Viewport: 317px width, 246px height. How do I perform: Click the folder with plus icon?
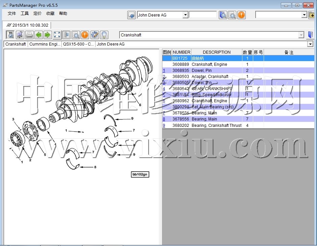tap(312, 15)
